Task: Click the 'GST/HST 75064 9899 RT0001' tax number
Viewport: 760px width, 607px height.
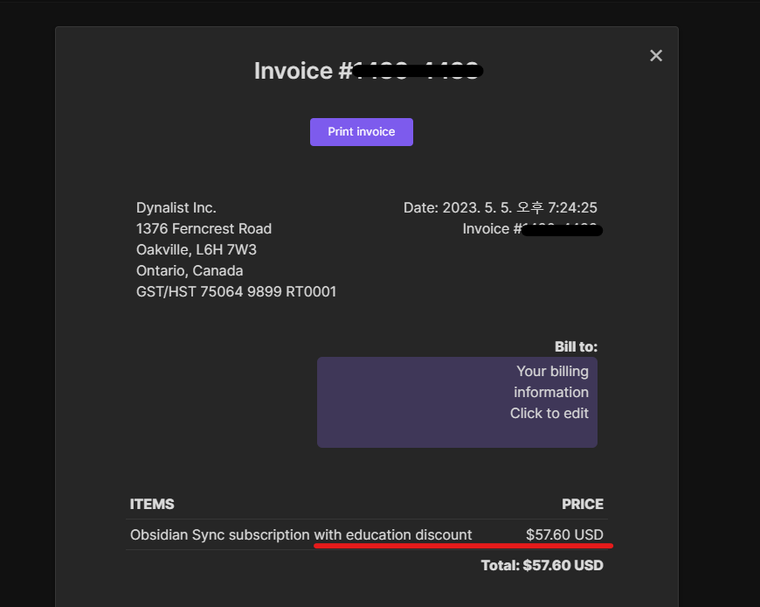Action: [236, 291]
